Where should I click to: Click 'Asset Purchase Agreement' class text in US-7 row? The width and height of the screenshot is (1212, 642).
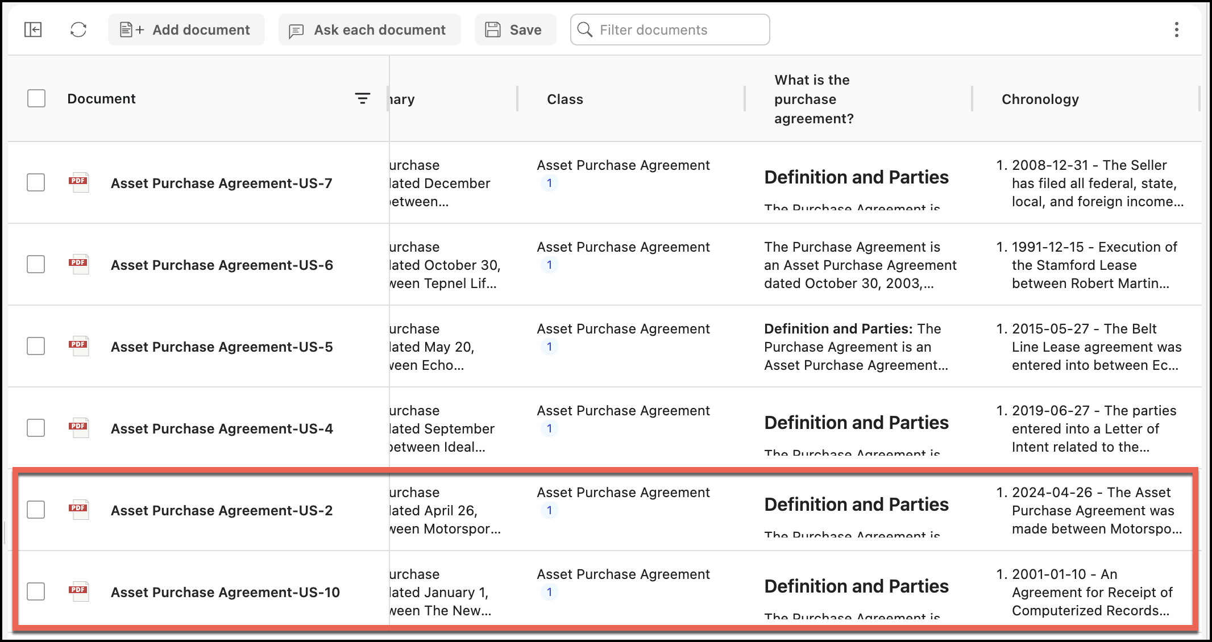pyautogui.click(x=623, y=165)
